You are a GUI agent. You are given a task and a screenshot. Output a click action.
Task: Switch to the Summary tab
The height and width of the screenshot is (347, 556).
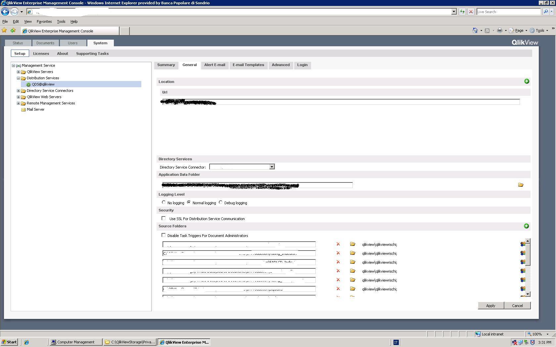tap(166, 65)
